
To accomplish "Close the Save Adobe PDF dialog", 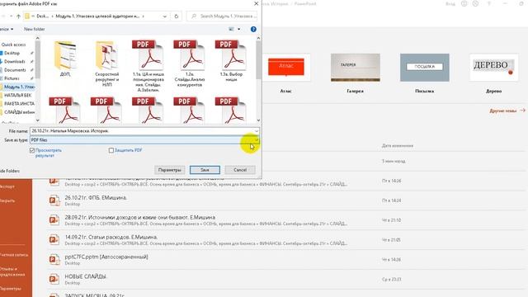I will click(256, 3).
